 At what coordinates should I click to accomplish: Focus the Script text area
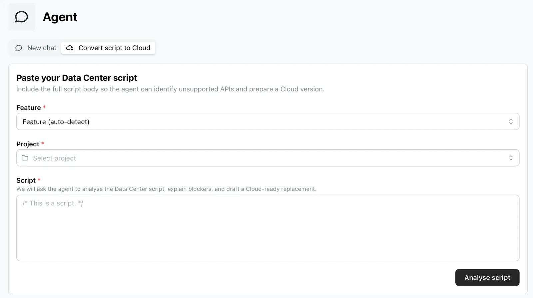click(x=268, y=228)
